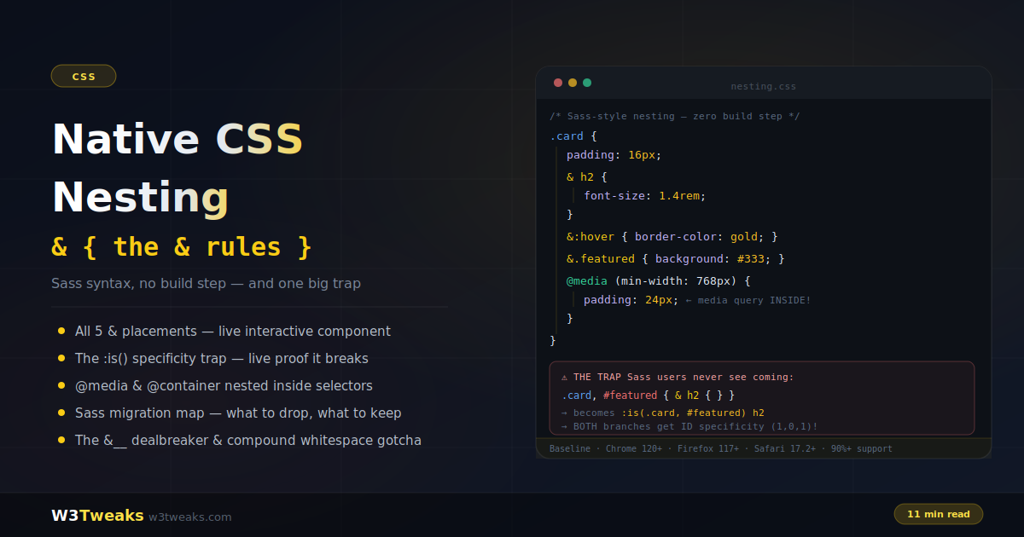Click 'All 5 & placements' bullet
1024x537 pixels.
tap(233, 332)
